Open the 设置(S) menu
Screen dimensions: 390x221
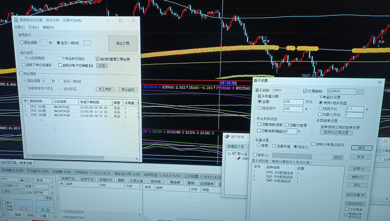pos(20,27)
